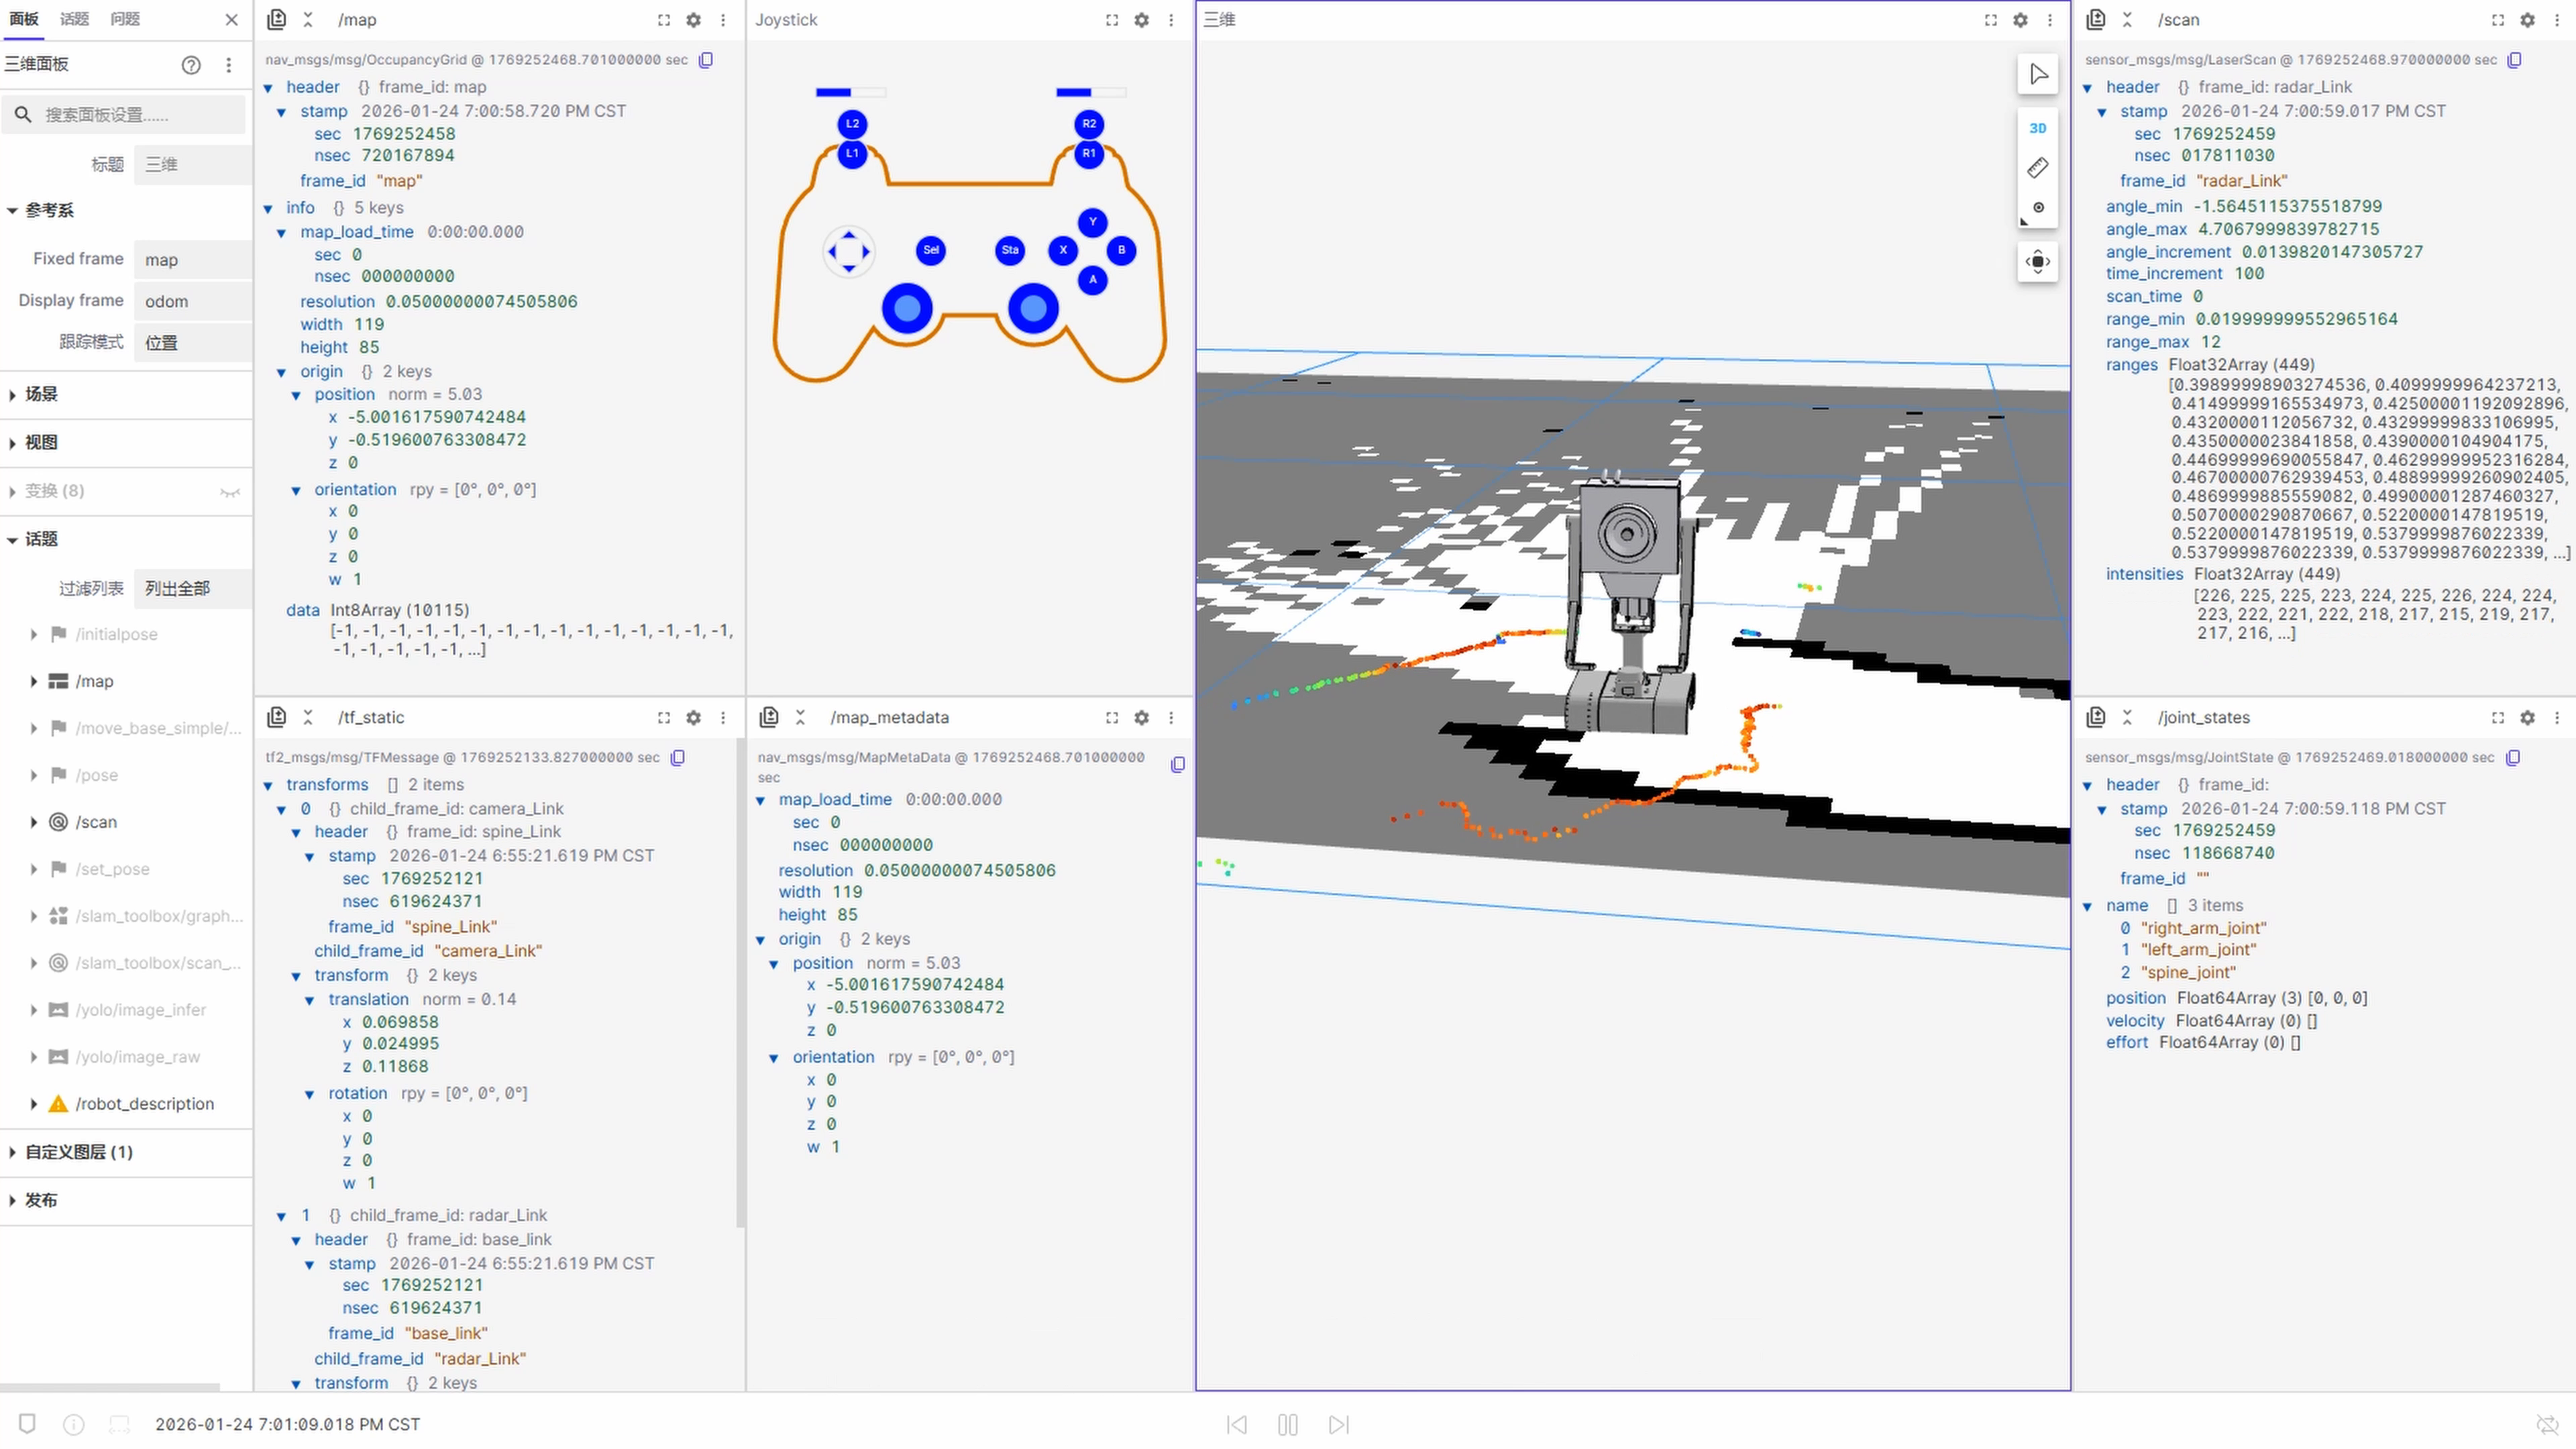Click joystick R2 button

click(x=1089, y=124)
